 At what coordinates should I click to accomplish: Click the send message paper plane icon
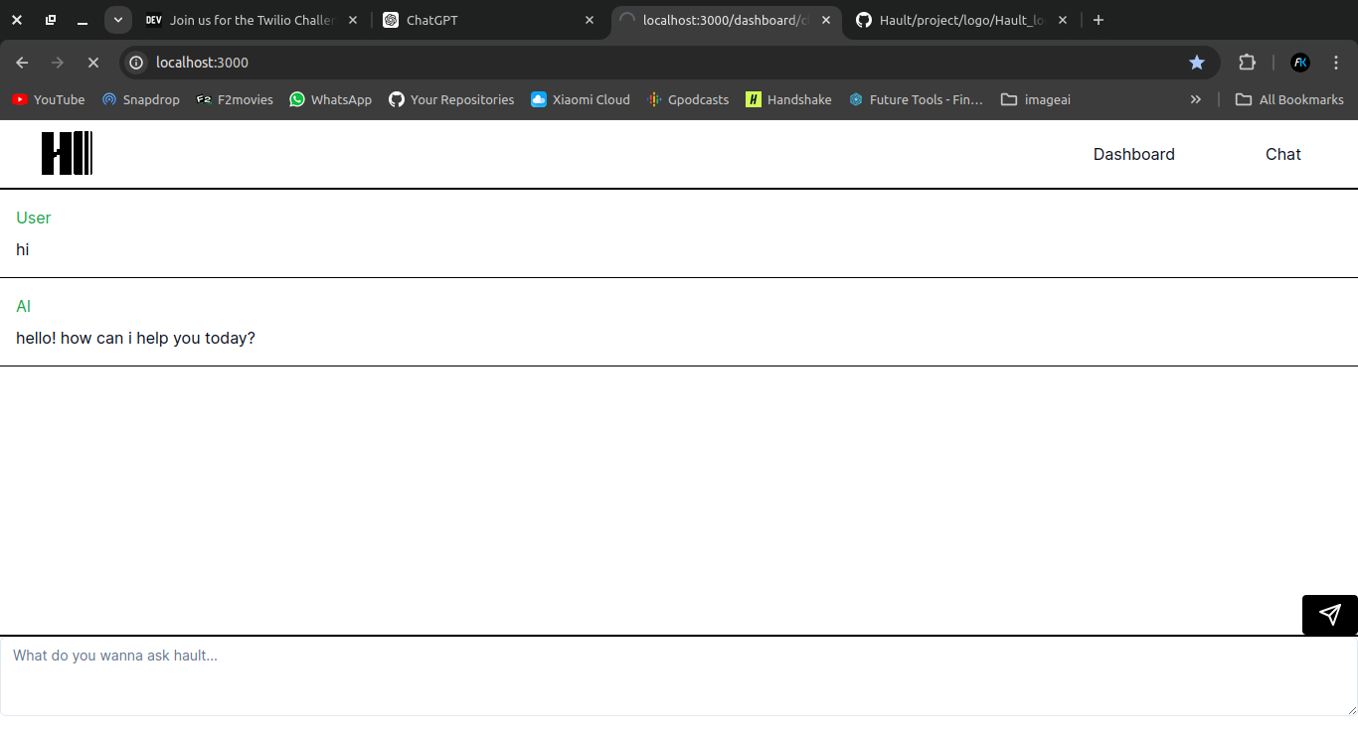[x=1329, y=614]
